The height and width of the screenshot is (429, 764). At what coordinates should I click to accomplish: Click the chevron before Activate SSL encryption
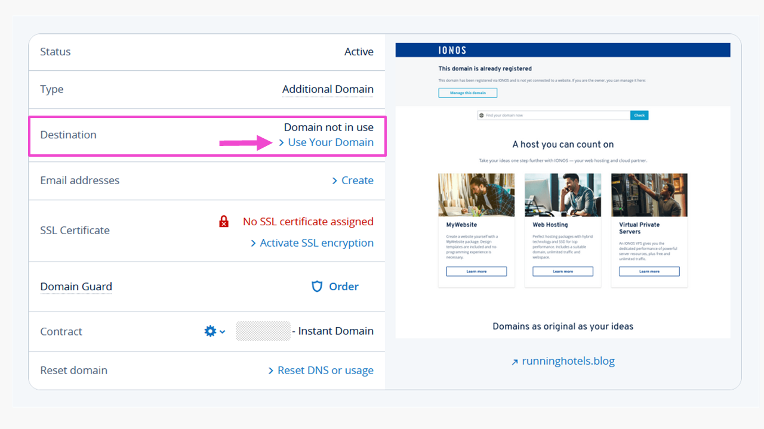(x=254, y=243)
